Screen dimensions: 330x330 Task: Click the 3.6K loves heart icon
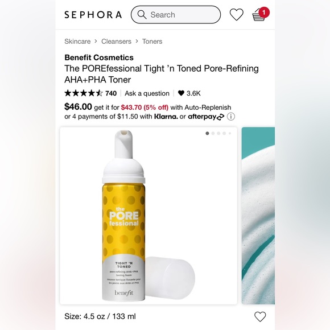click(181, 93)
